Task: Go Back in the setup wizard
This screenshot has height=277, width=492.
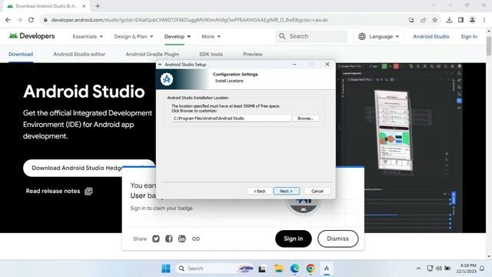Action: [x=259, y=191]
